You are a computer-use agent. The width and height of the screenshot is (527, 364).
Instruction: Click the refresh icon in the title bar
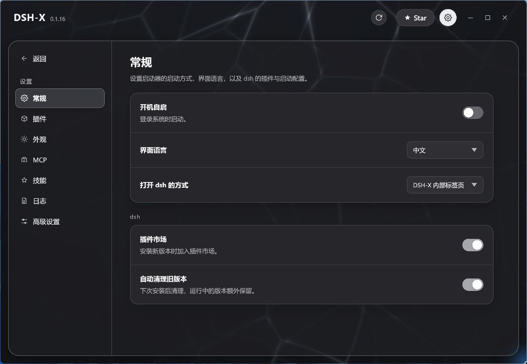(379, 18)
